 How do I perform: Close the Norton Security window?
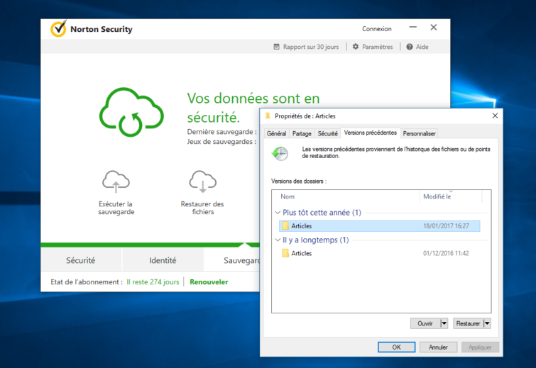(x=434, y=28)
